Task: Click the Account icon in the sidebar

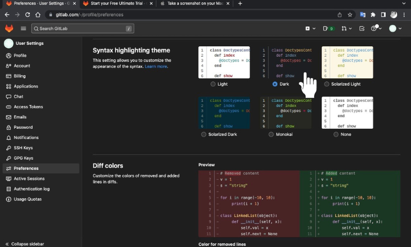Action: click(8, 66)
